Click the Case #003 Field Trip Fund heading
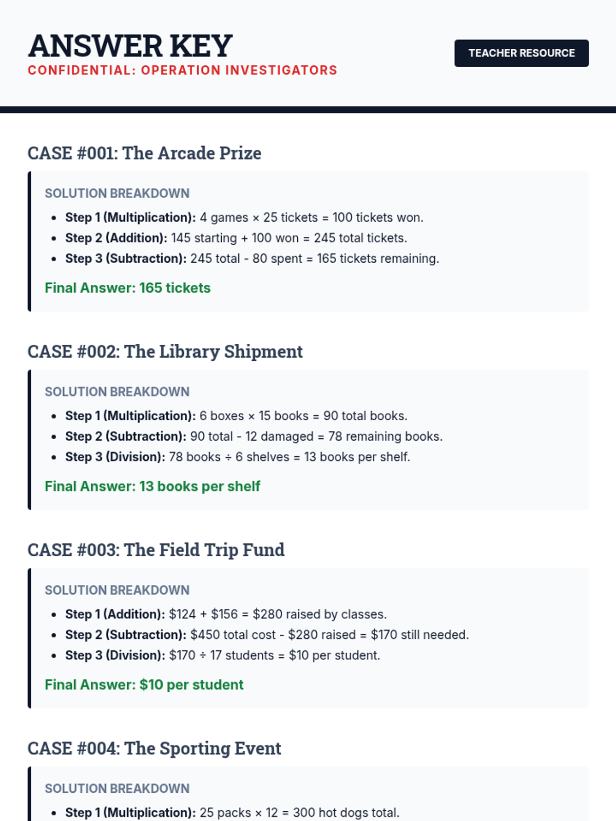 156,550
